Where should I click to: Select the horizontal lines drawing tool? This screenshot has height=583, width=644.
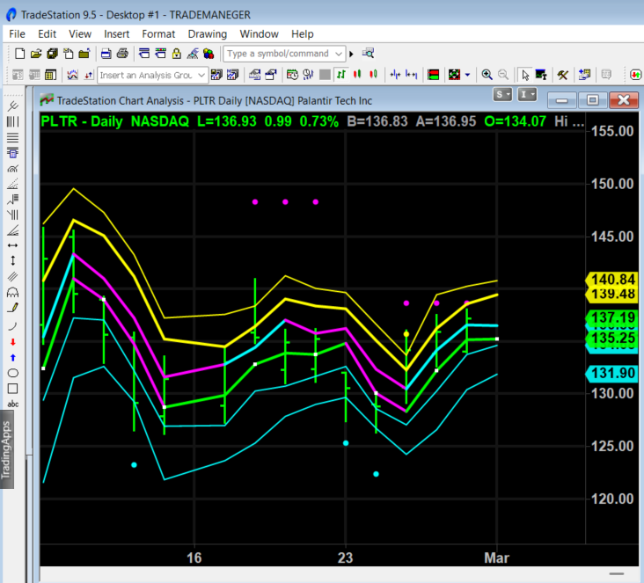(x=12, y=137)
